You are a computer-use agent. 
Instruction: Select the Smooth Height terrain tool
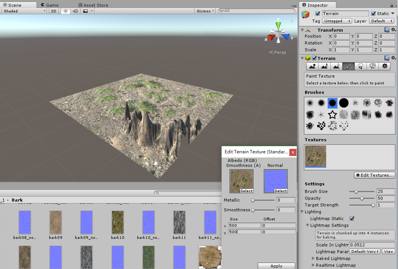(x=336, y=66)
